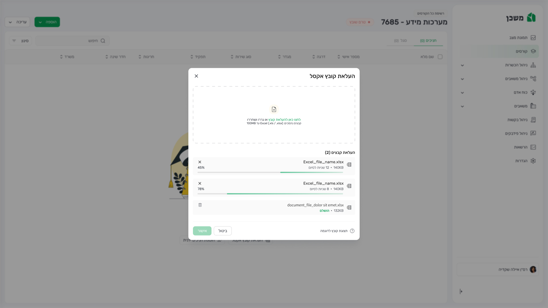548x308 pixels.
Task: Cancel the 78% Excel file upload
Action: pos(200,183)
